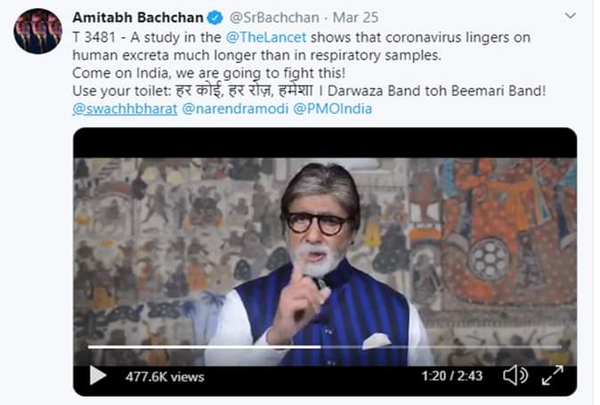Mute the video with the speaker icon
This screenshot has height=405, width=600.
point(515,375)
